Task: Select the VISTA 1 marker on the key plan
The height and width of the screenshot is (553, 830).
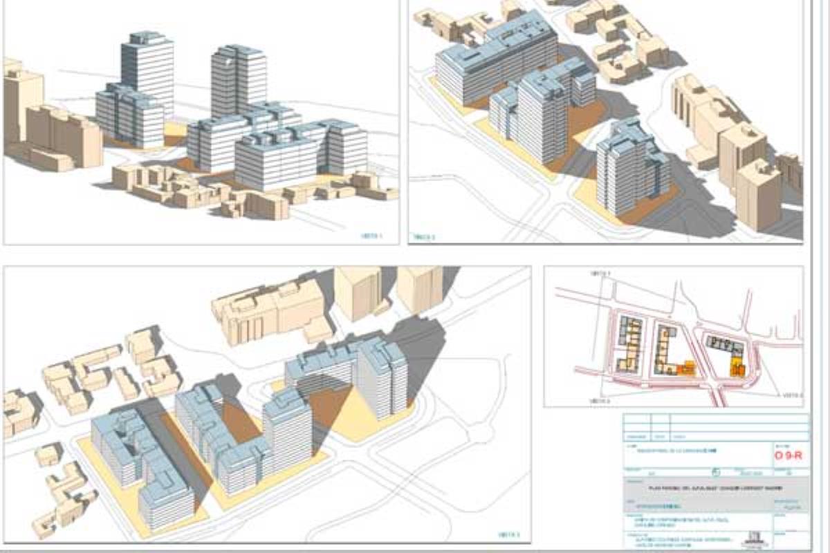Action: tap(601, 272)
